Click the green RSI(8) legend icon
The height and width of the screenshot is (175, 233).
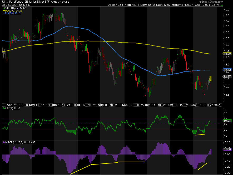[4, 109]
